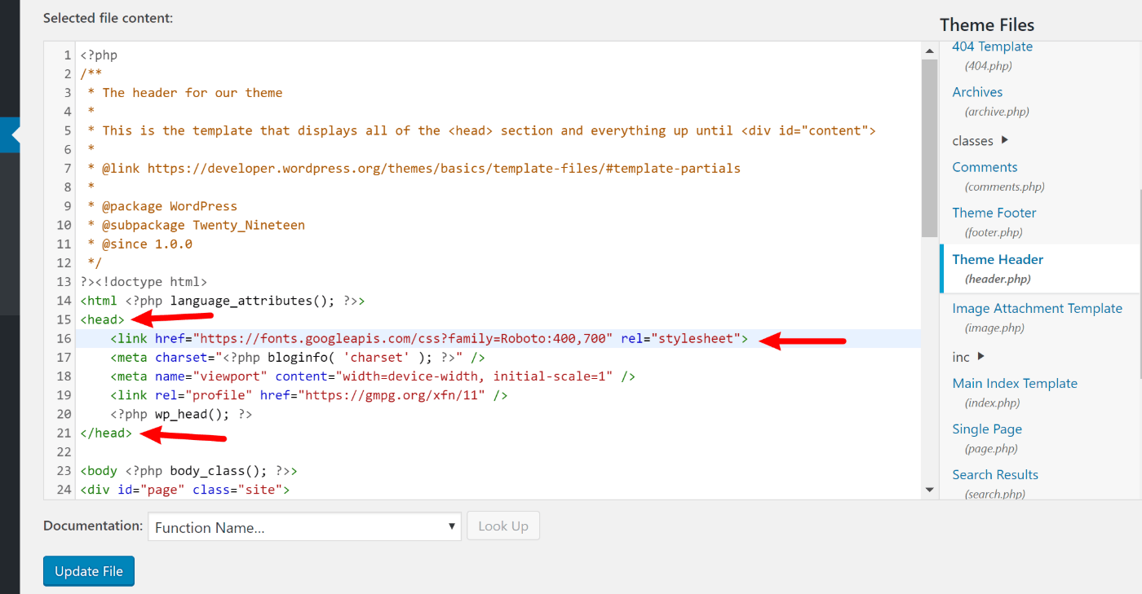Open the 404 Template file
The height and width of the screenshot is (594, 1142).
992,46
